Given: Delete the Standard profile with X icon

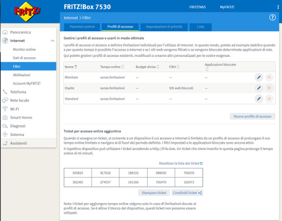Looking at the screenshot, I should 269,99.
